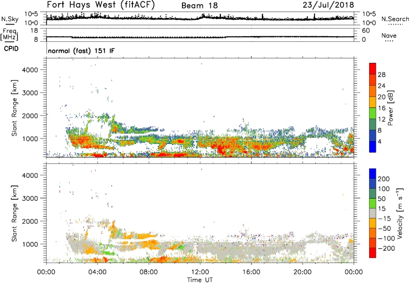Click the '2000' tick of velocity panel
The height and width of the screenshot is (283, 409).
pos(30,221)
